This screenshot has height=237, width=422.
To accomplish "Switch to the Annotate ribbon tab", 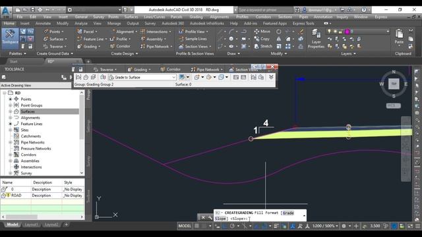I will coord(43,24).
